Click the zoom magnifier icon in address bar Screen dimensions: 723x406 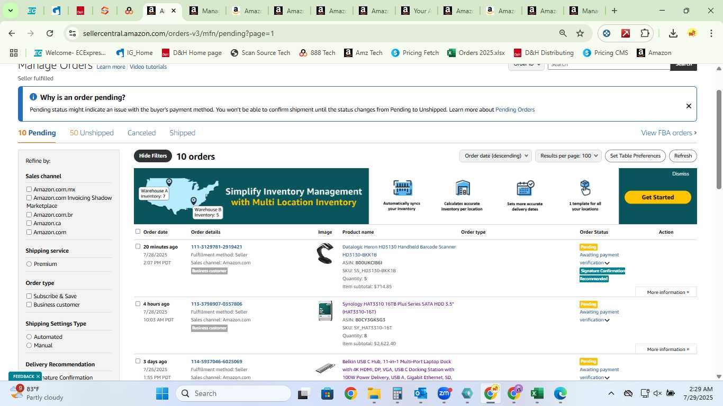(563, 33)
